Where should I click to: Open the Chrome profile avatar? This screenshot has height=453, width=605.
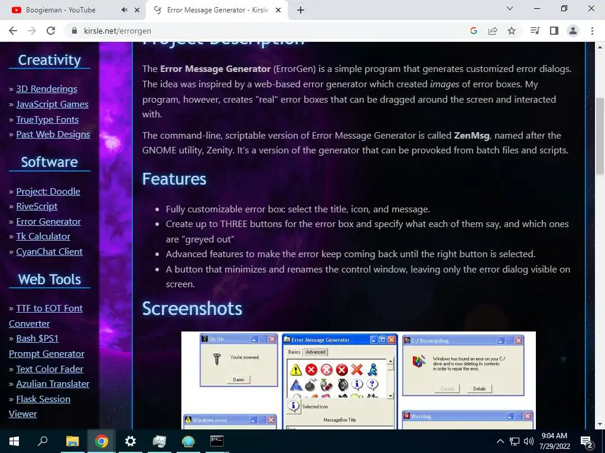tap(573, 31)
